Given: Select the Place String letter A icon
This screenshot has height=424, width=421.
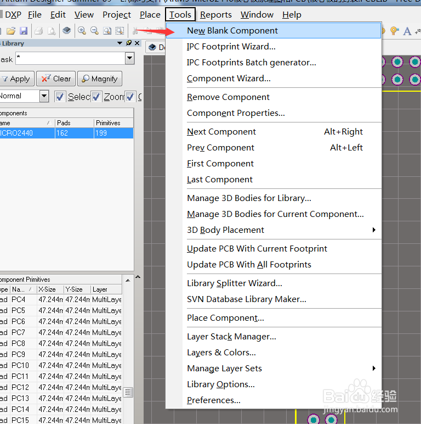Looking at the screenshot, I should pos(407,31).
